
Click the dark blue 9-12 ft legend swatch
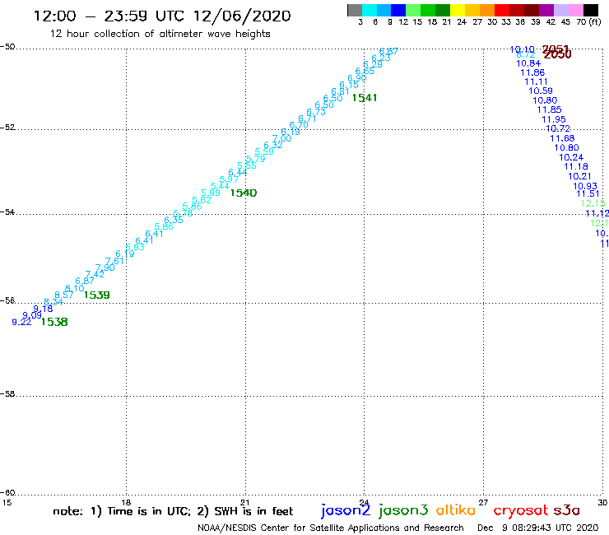point(398,10)
